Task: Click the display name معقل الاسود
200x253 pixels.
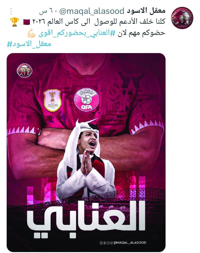Action: (146, 11)
